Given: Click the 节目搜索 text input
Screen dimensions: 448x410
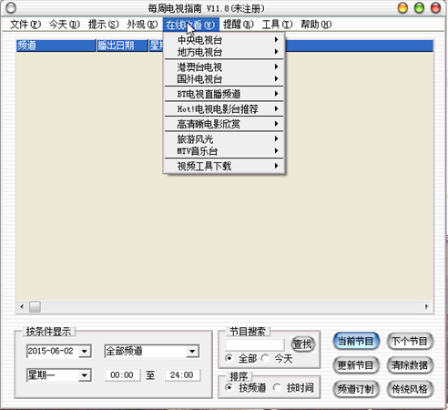Looking at the screenshot, I should click(255, 345).
